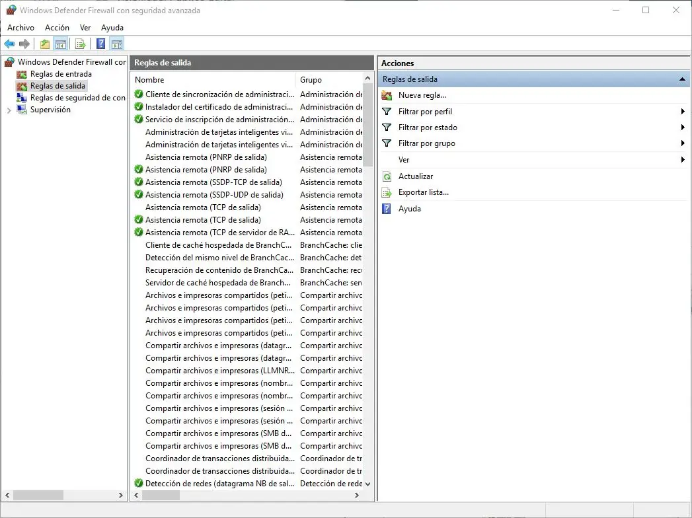The height and width of the screenshot is (518, 692).
Task: Select rule Compartir archivos e impresoras (LLMNR...
Action: pos(220,370)
